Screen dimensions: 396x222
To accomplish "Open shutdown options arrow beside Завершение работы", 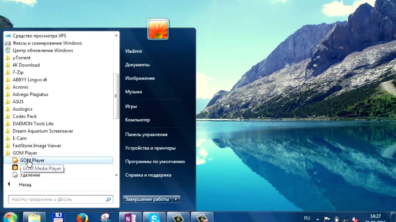I will click(176, 199).
